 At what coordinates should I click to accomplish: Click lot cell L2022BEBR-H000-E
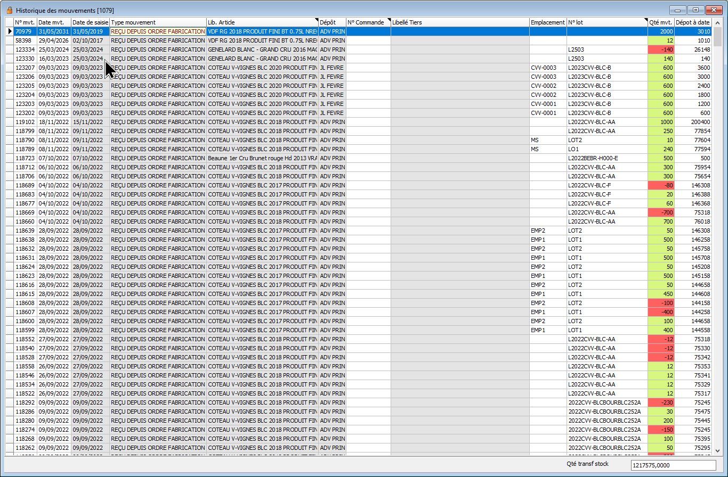pos(606,158)
